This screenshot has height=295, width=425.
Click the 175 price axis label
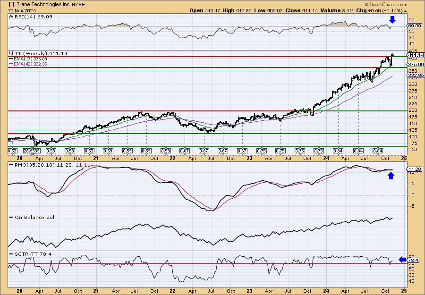pos(413,117)
